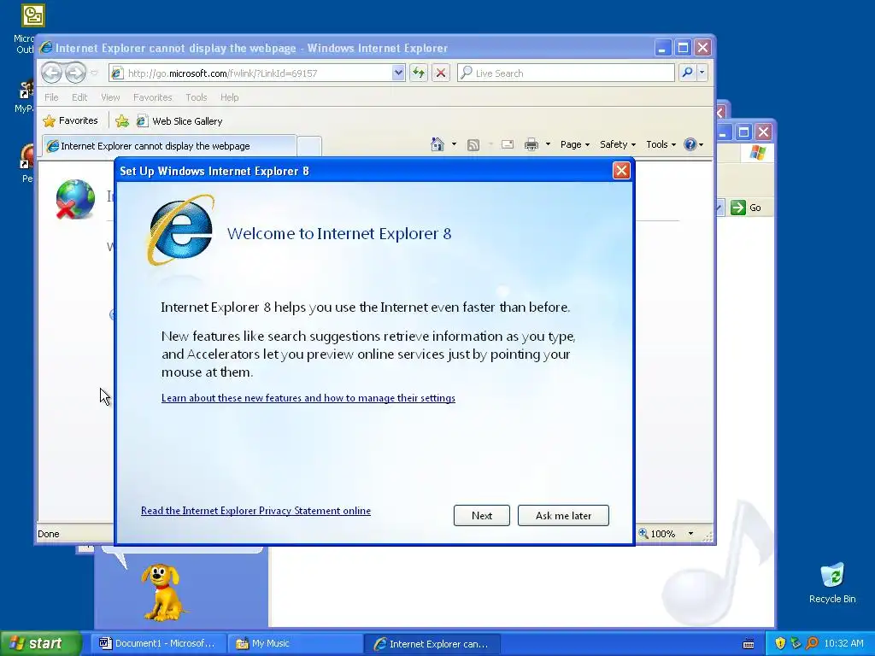The height and width of the screenshot is (656, 875).
Task: Open the Edit menu
Action: pyautogui.click(x=79, y=97)
